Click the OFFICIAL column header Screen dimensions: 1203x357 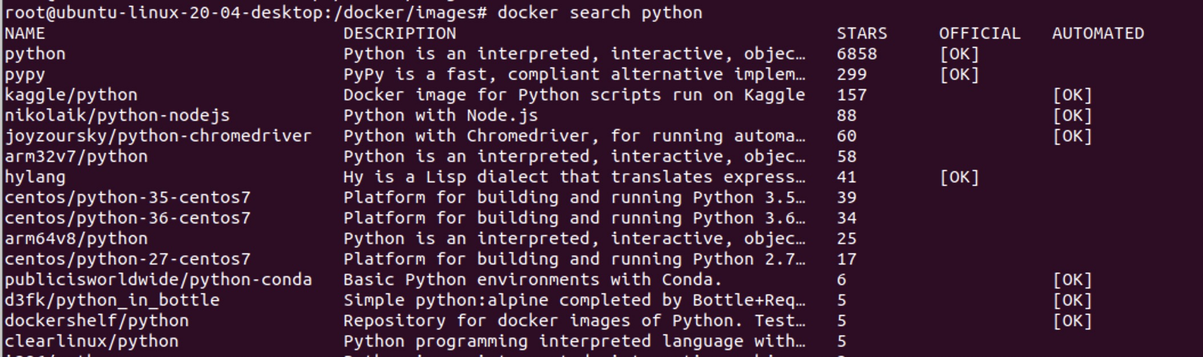click(980, 34)
